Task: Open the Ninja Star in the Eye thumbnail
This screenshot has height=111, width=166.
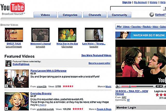Action: [67, 35]
